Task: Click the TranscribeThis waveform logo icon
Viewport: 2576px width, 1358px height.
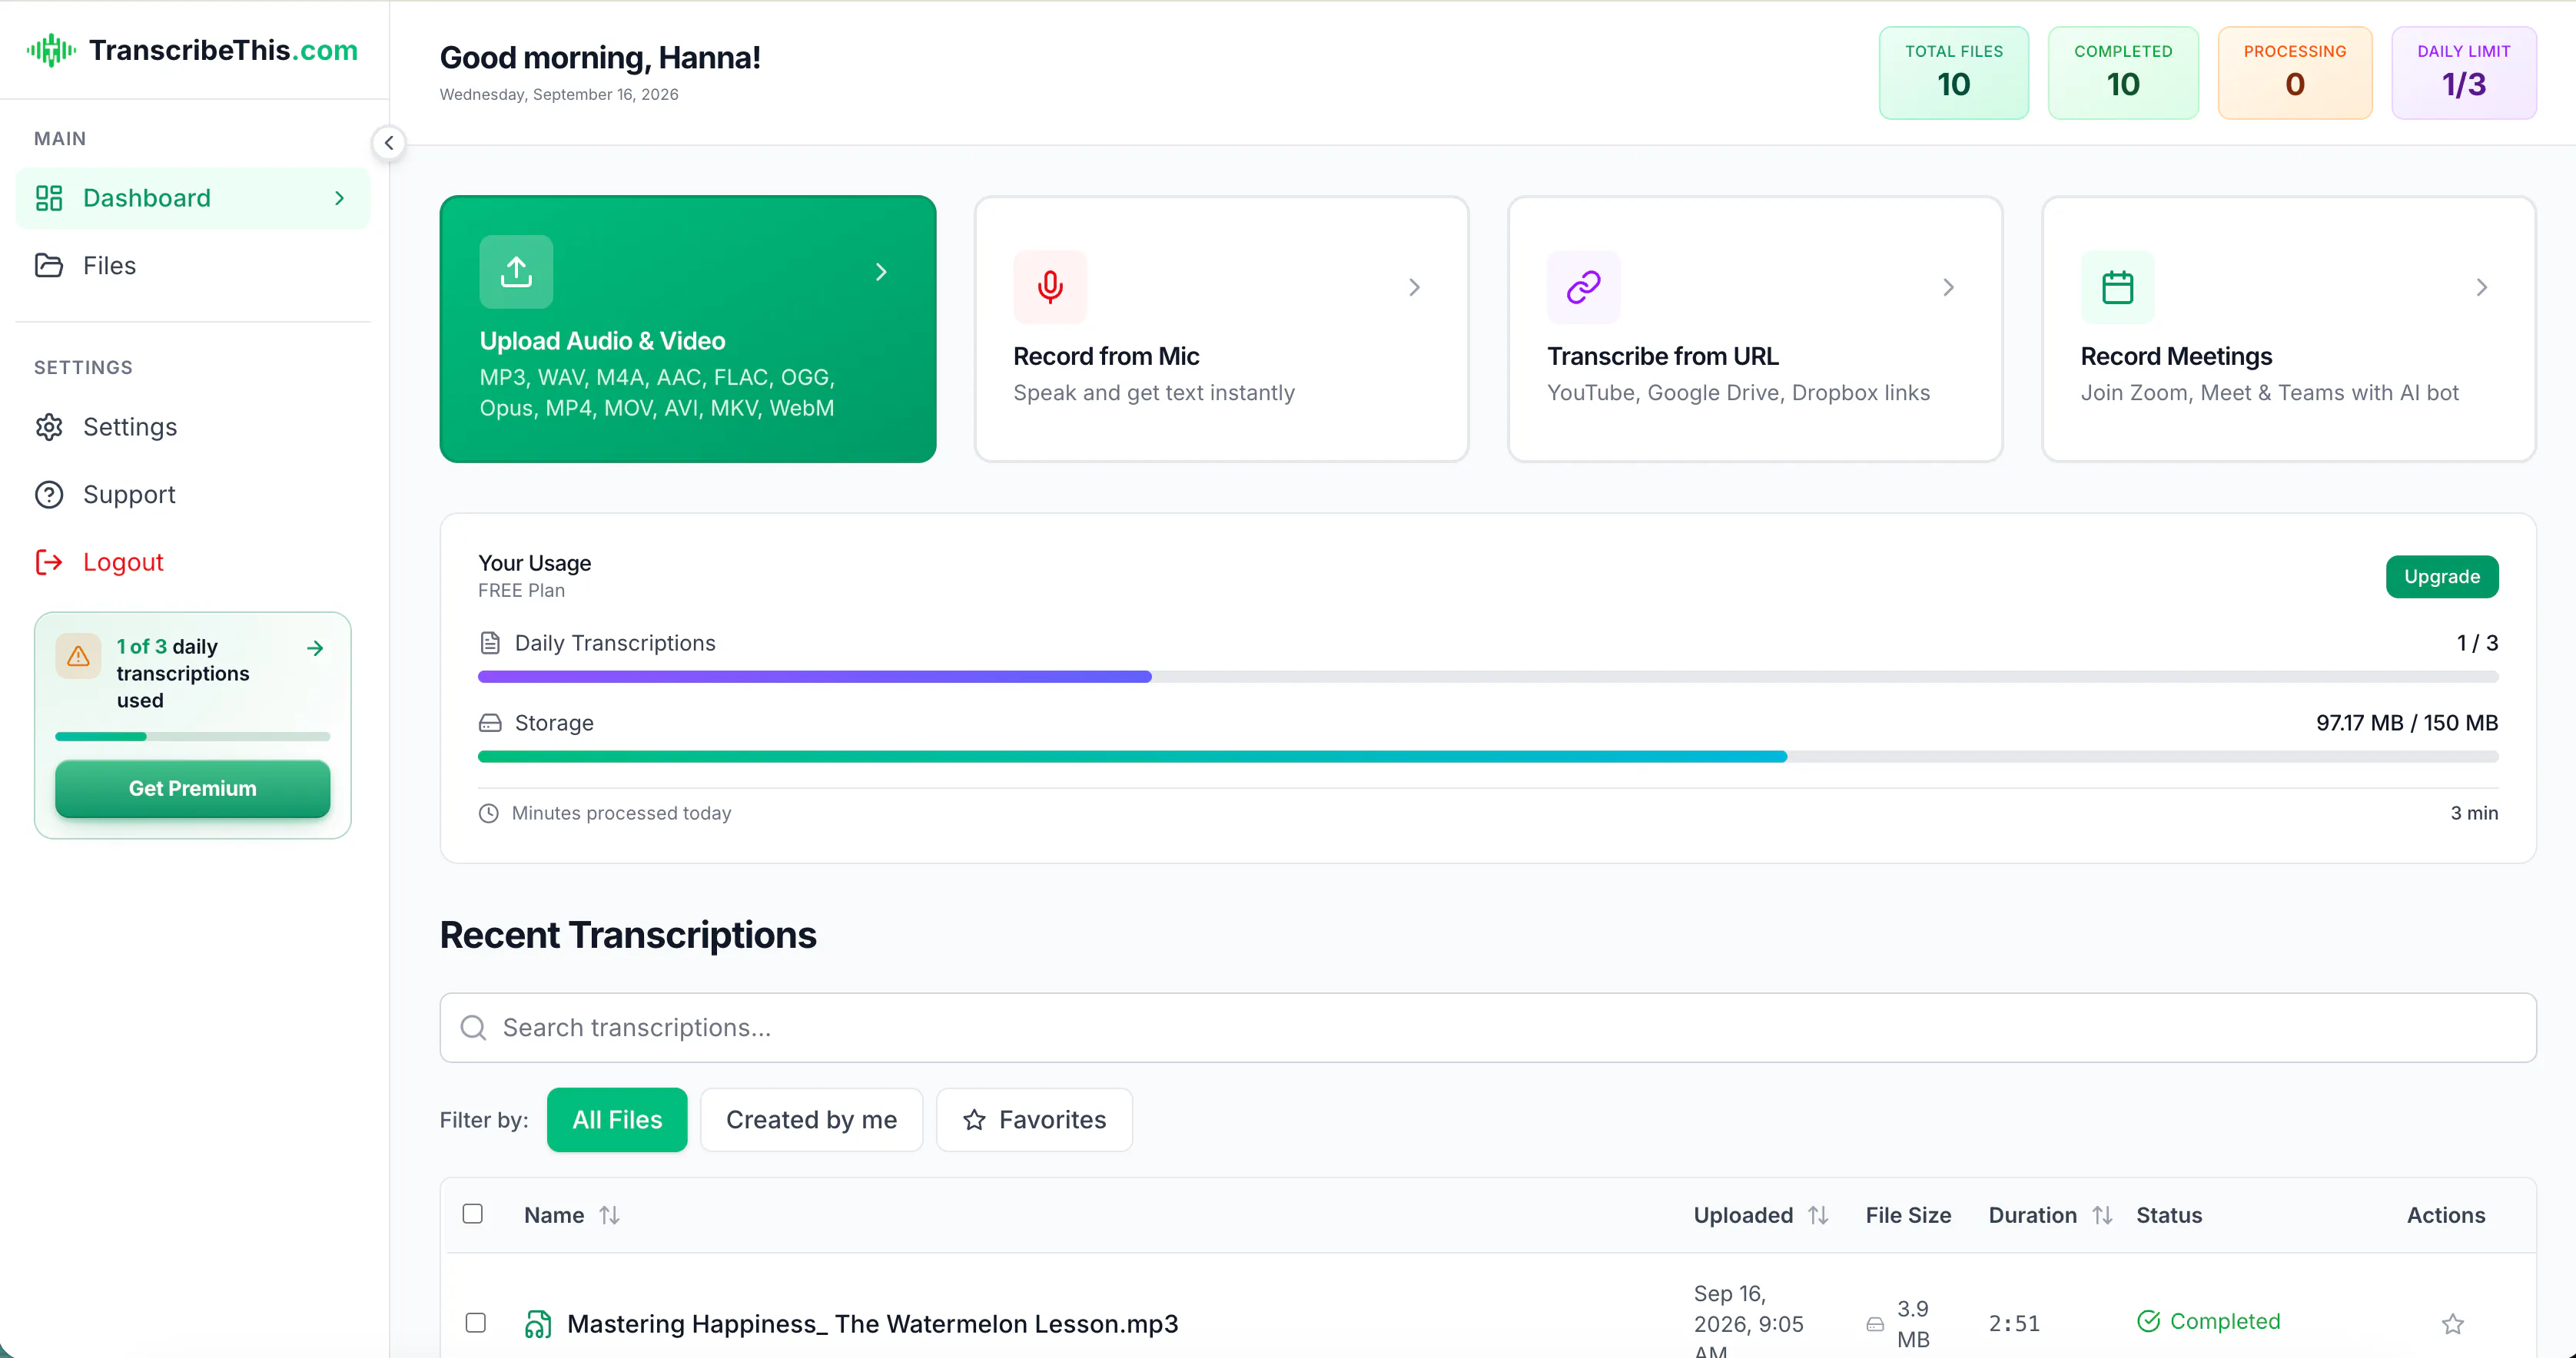Action: 51,50
